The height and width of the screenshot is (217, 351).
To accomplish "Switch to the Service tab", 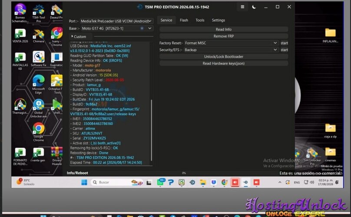I will tap(166, 20).
